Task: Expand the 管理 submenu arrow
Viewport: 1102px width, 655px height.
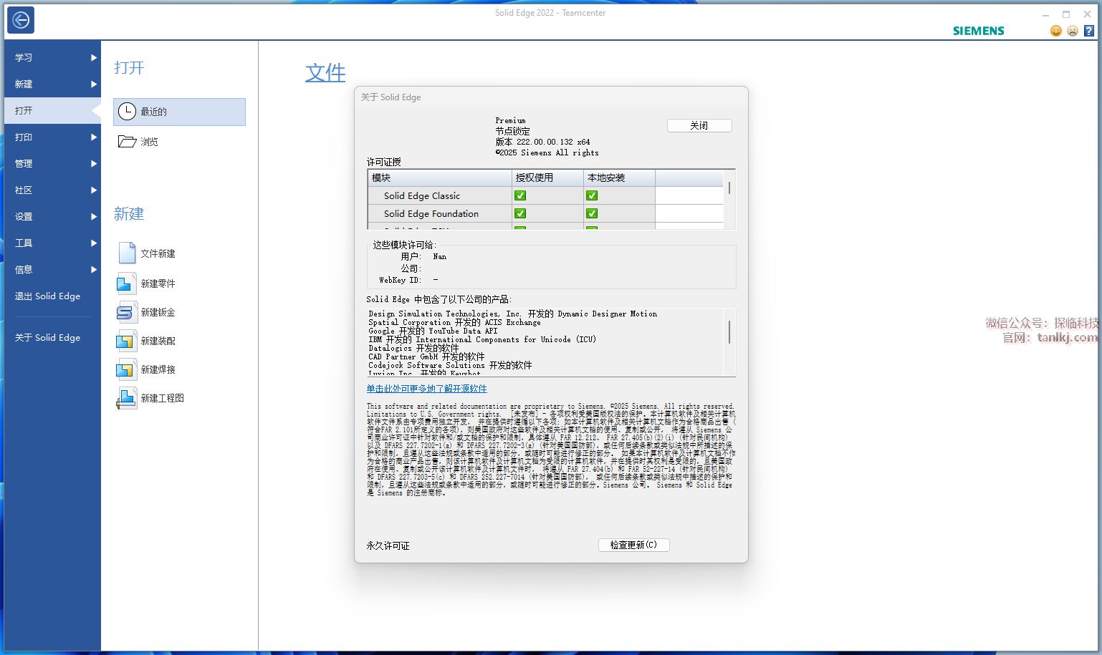Action: click(x=94, y=163)
